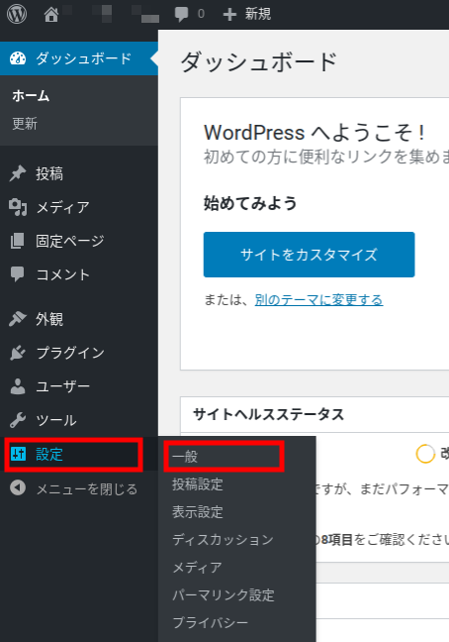Click the メディア sidebar icon
Screen dimensions: 449x642
pyautogui.click(x=18, y=207)
